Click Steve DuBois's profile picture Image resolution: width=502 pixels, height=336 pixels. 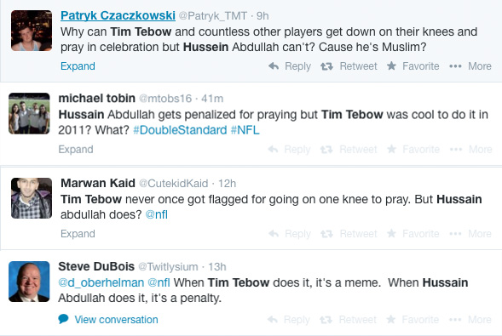[x=29, y=282]
